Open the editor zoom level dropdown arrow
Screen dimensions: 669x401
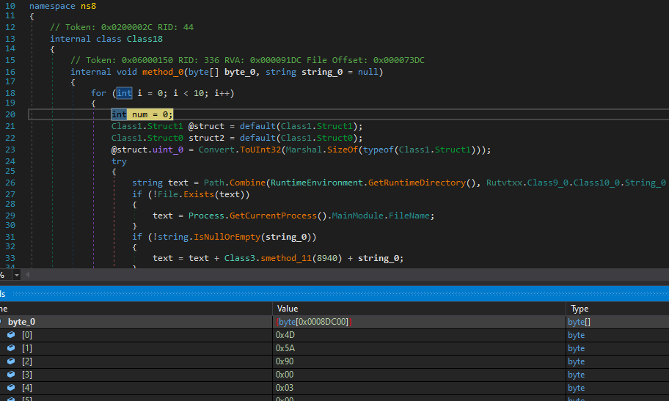(17, 275)
